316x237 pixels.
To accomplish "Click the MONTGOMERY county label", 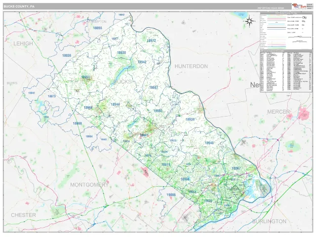I will tap(89, 185).
